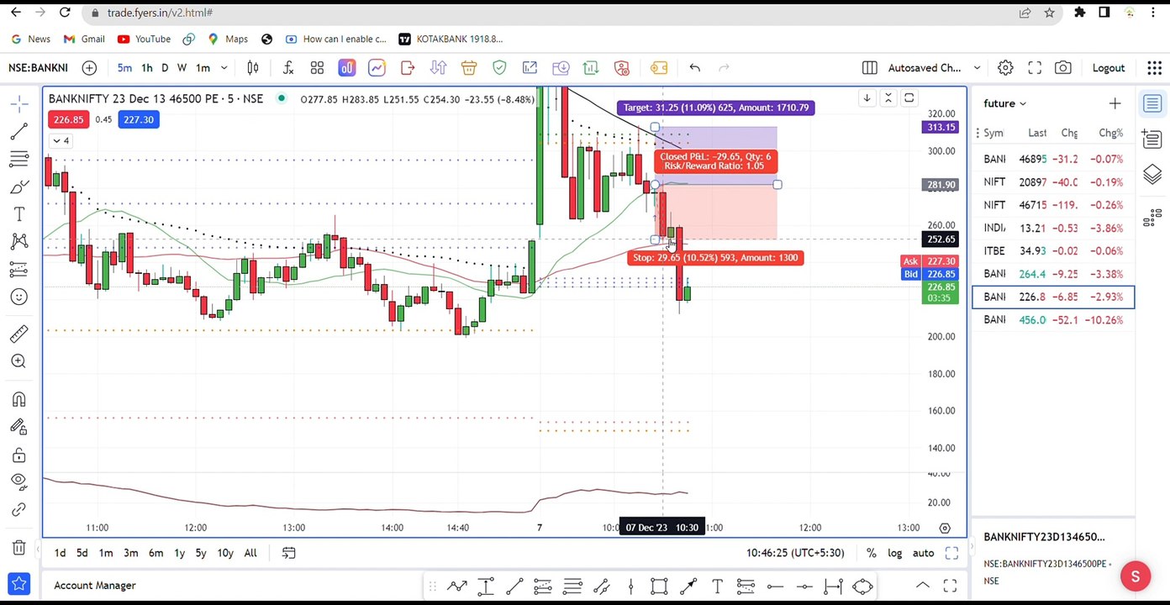The width and height of the screenshot is (1170, 605).
Task: Toggle the watchlist panel icon
Action: (1152, 103)
